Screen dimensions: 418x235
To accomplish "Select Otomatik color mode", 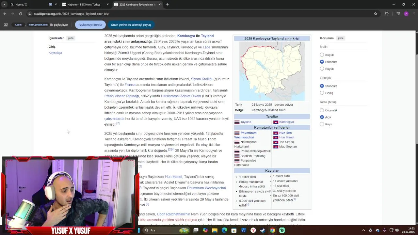I will (x=322, y=110).
